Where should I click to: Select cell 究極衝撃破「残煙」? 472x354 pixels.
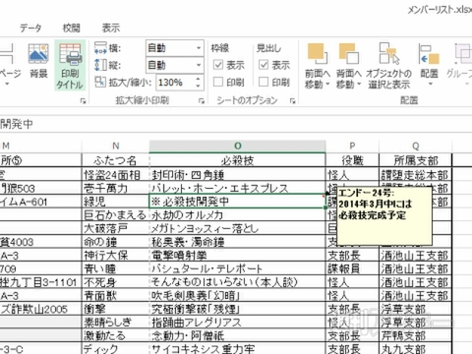[238, 309]
